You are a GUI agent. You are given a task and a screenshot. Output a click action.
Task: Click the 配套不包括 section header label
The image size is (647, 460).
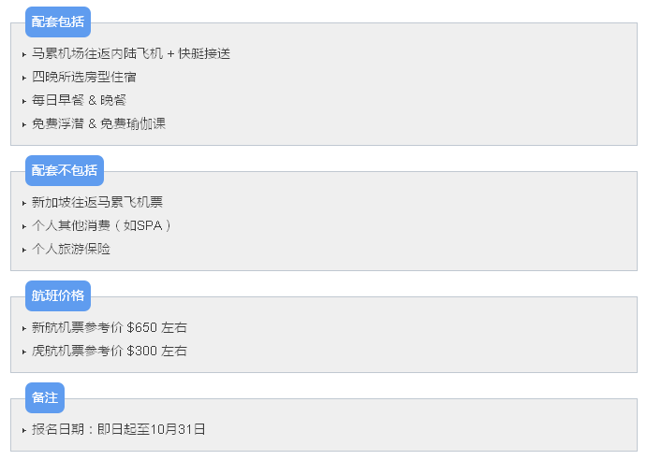point(64,170)
